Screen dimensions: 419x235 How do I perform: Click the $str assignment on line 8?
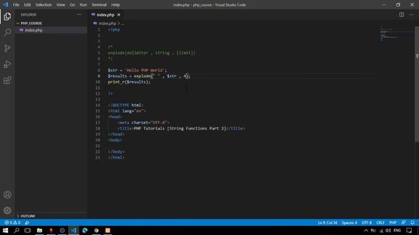coord(137,70)
